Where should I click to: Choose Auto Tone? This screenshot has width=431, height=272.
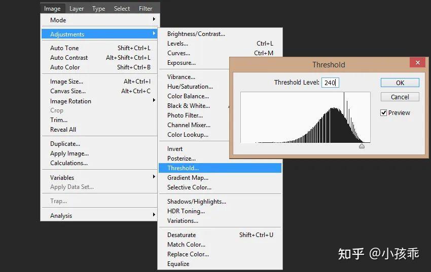pos(100,48)
